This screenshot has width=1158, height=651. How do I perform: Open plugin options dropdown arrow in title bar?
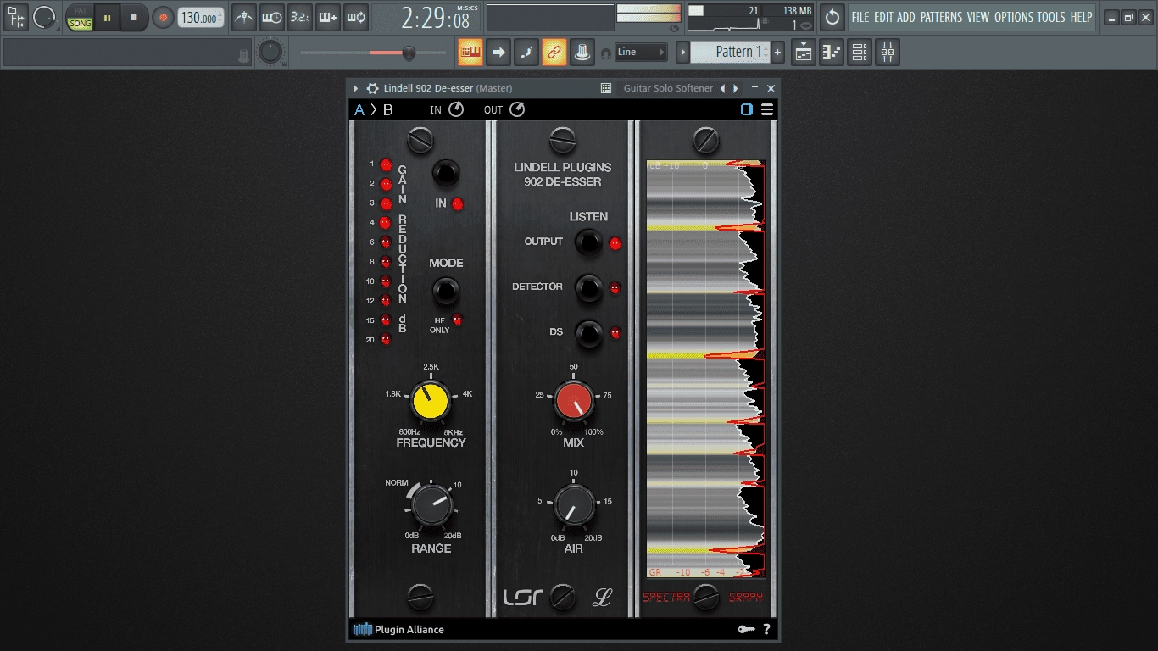pyautogui.click(x=356, y=88)
